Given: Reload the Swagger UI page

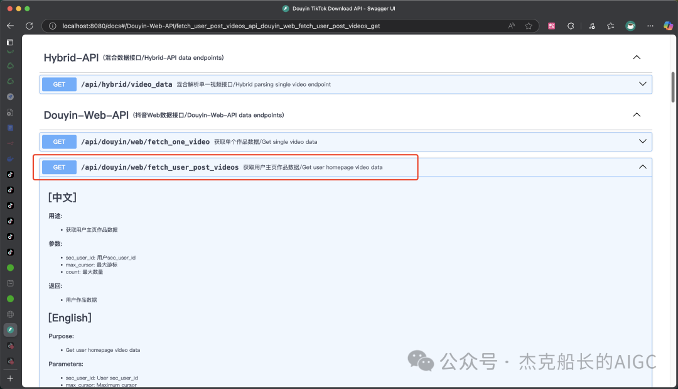Looking at the screenshot, I should [x=30, y=26].
